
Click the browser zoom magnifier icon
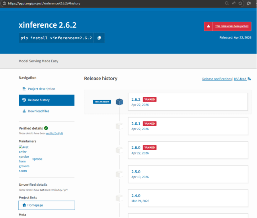coord(227,3)
